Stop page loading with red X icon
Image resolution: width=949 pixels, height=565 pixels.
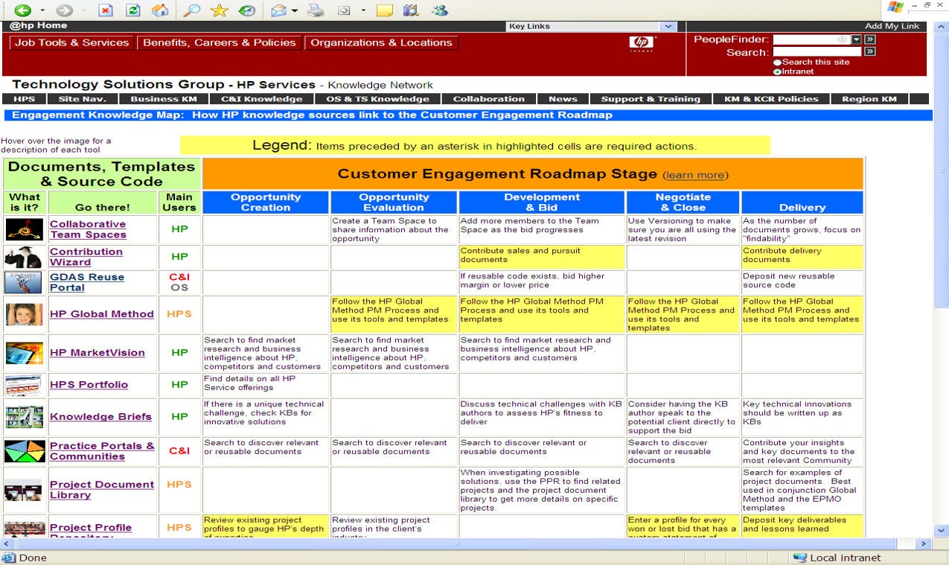point(106,10)
